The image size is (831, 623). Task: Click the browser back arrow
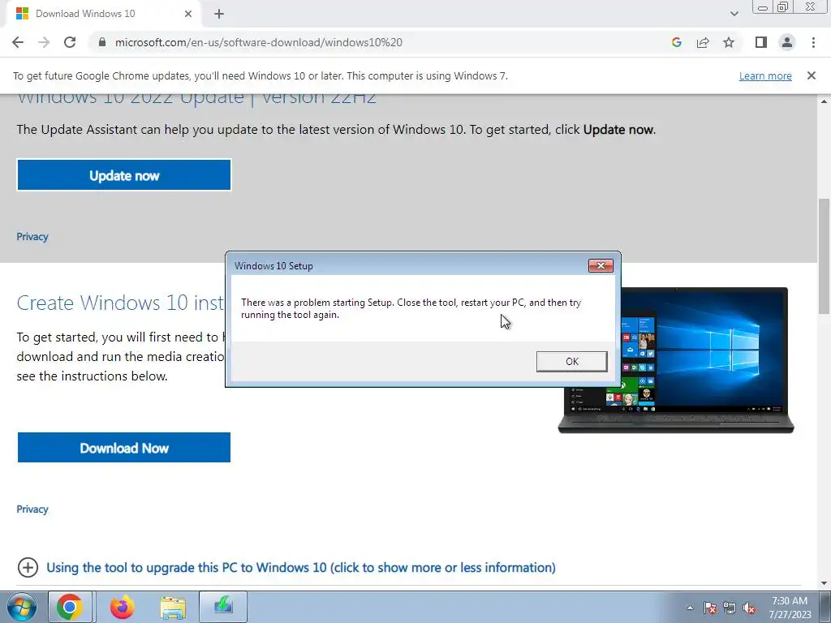click(x=18, y=42)
